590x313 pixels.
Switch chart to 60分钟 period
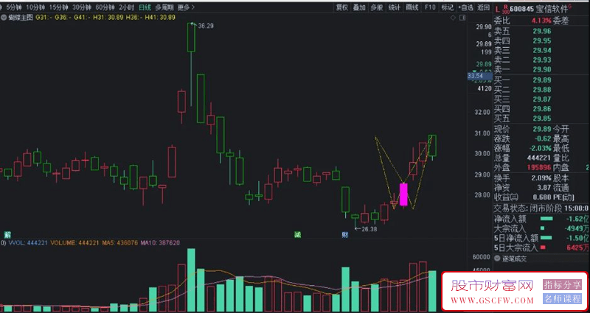(x=105, y=7)
